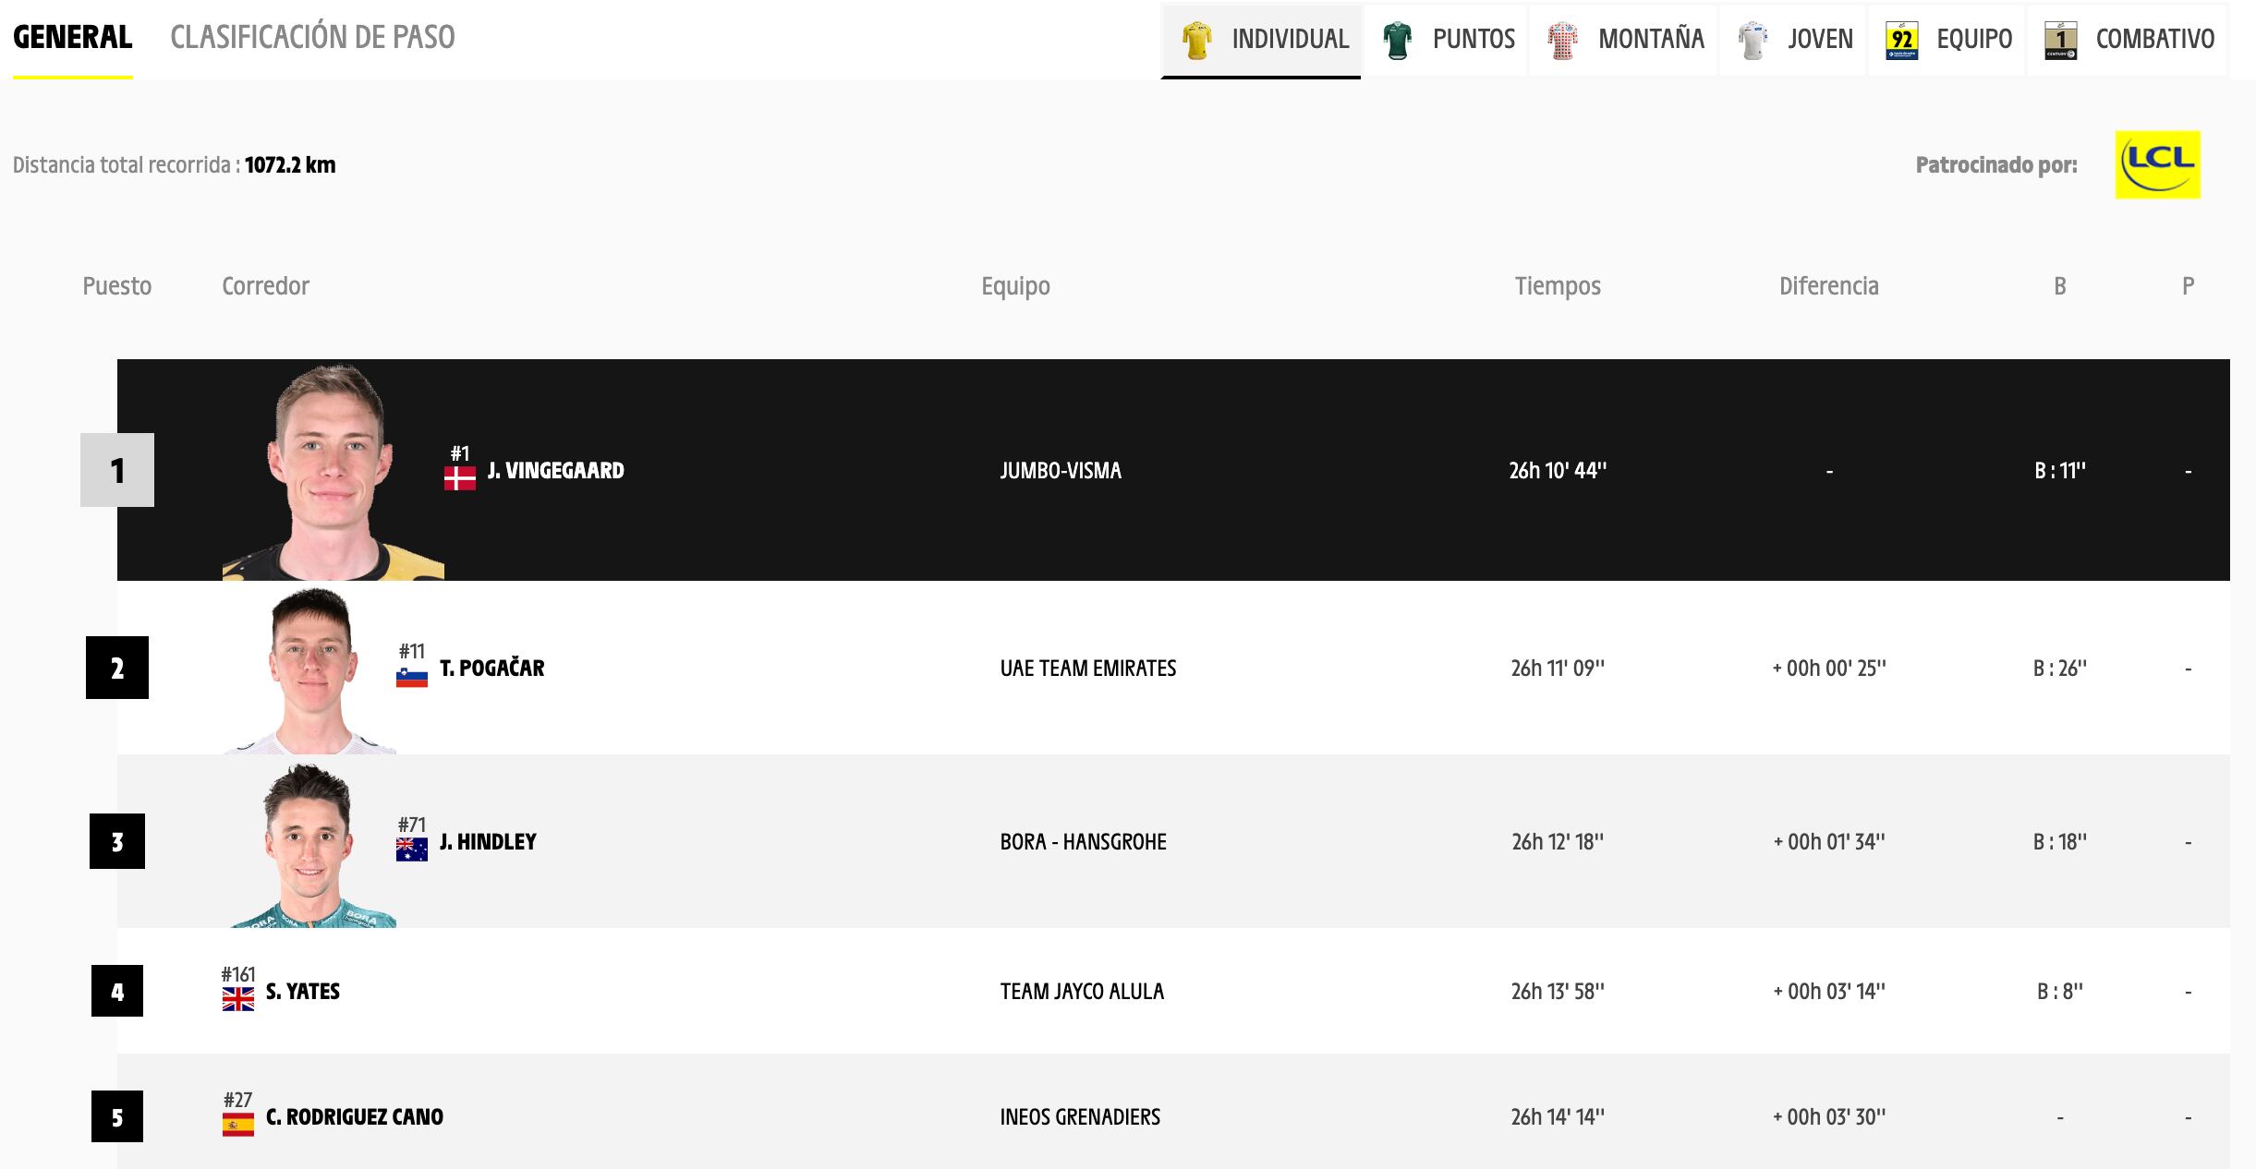
Task: Click the British flag beside S. Yates
Action: (x=237, y=999)
